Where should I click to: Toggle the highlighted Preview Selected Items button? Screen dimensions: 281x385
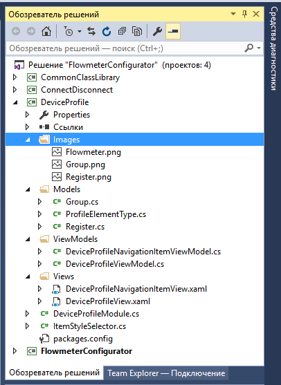(173, 31)
